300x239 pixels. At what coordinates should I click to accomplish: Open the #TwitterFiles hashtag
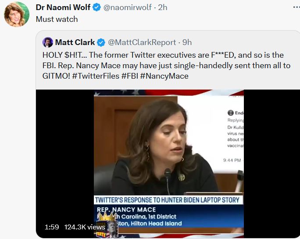(x=97, y=76)
